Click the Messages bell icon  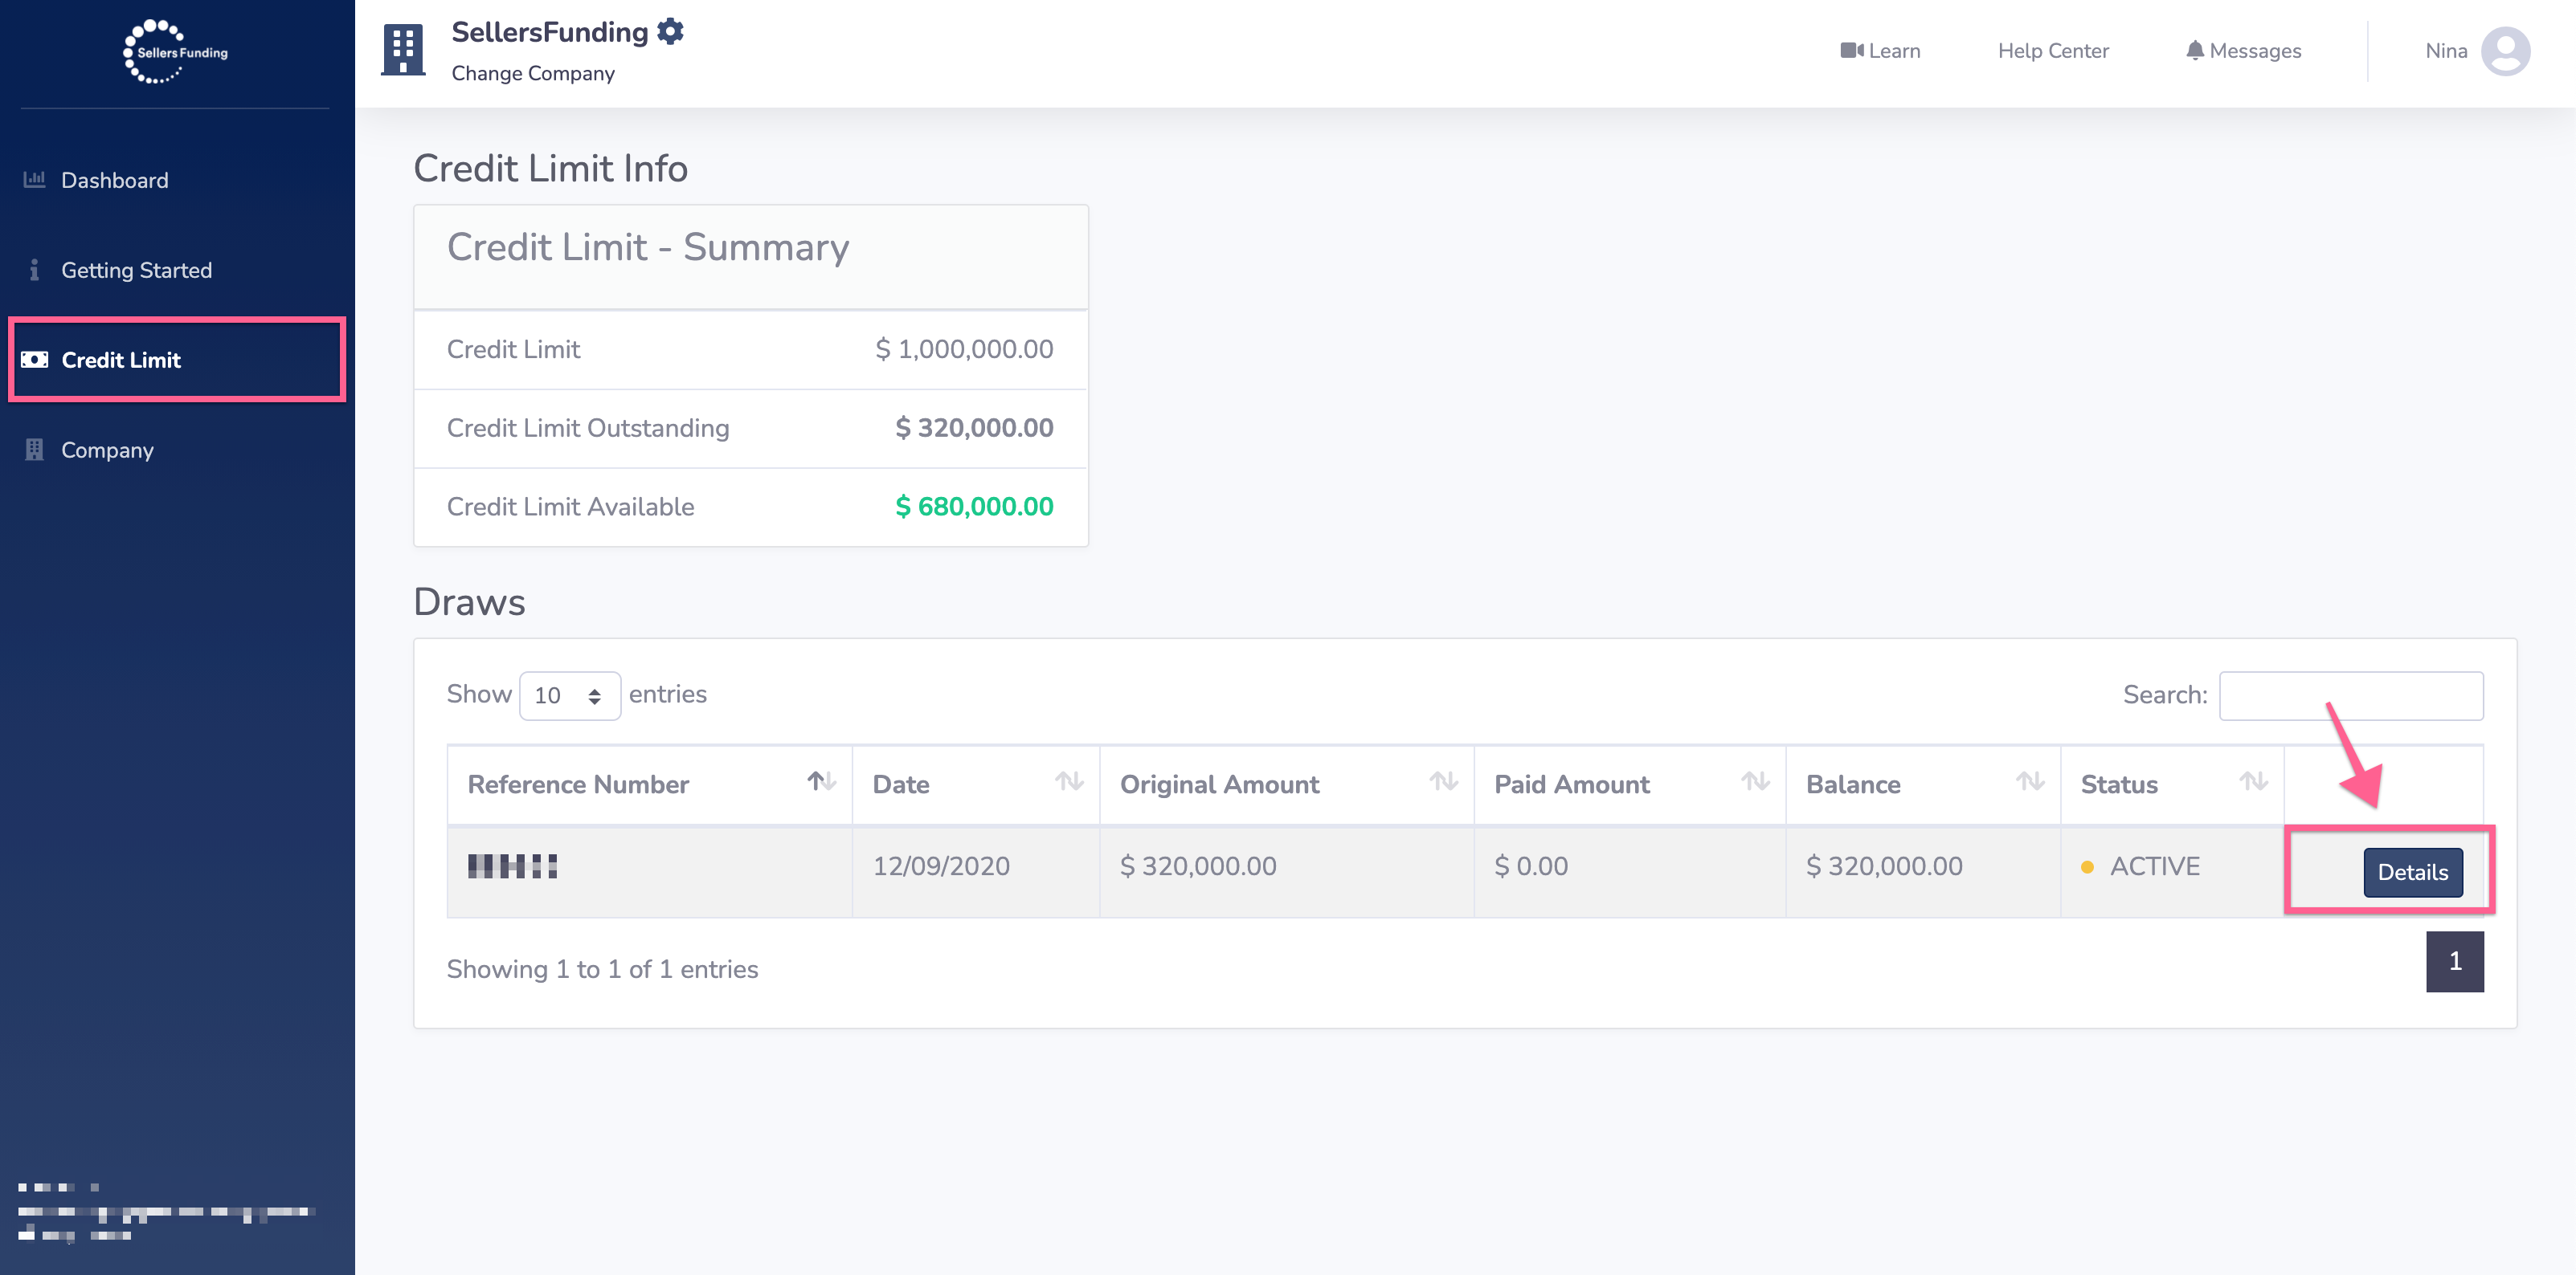2194,50
